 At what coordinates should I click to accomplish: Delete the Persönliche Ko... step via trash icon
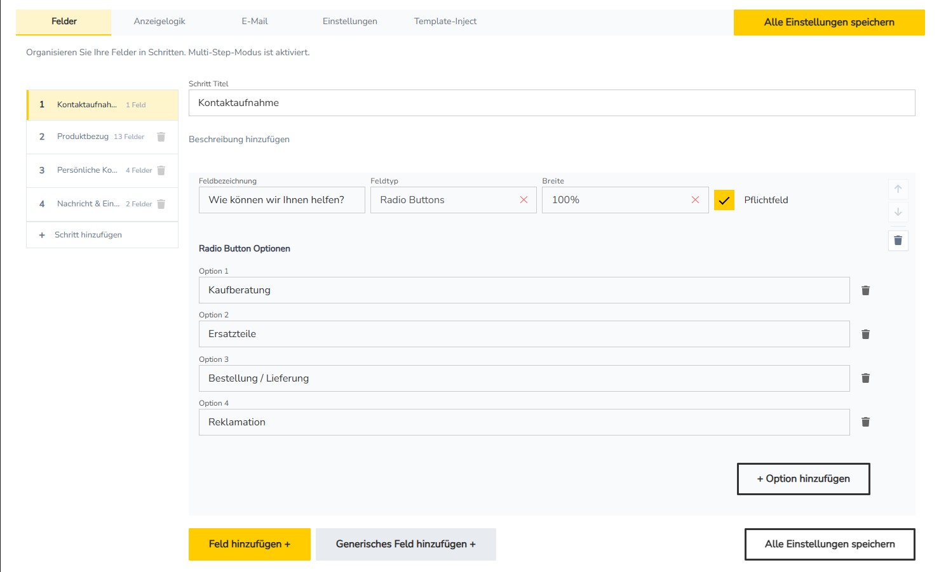coord(161,170)
